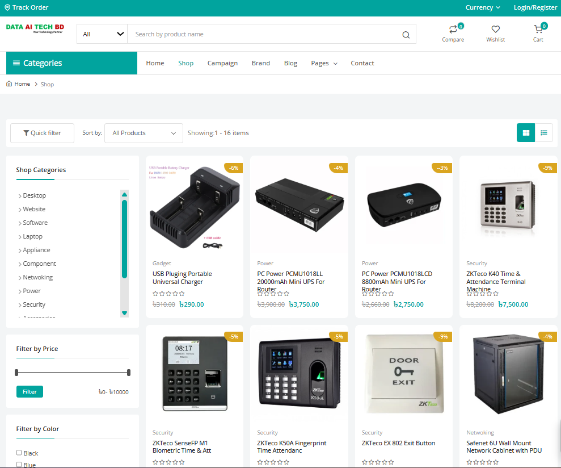Open USB Pluging Portable Universal Charger link
The width and height of the screenshot is (561, 468).
pos(182,278)
